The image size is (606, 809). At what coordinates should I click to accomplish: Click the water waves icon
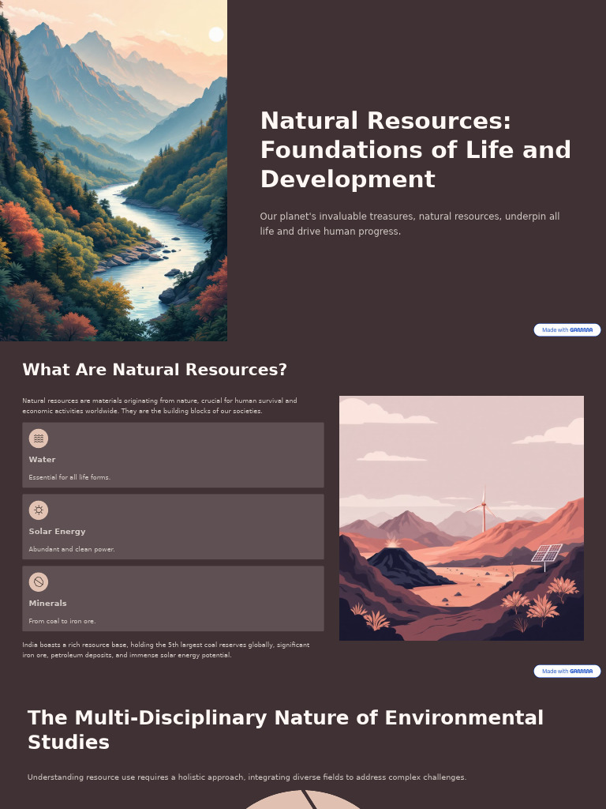[x=39, y=438]
